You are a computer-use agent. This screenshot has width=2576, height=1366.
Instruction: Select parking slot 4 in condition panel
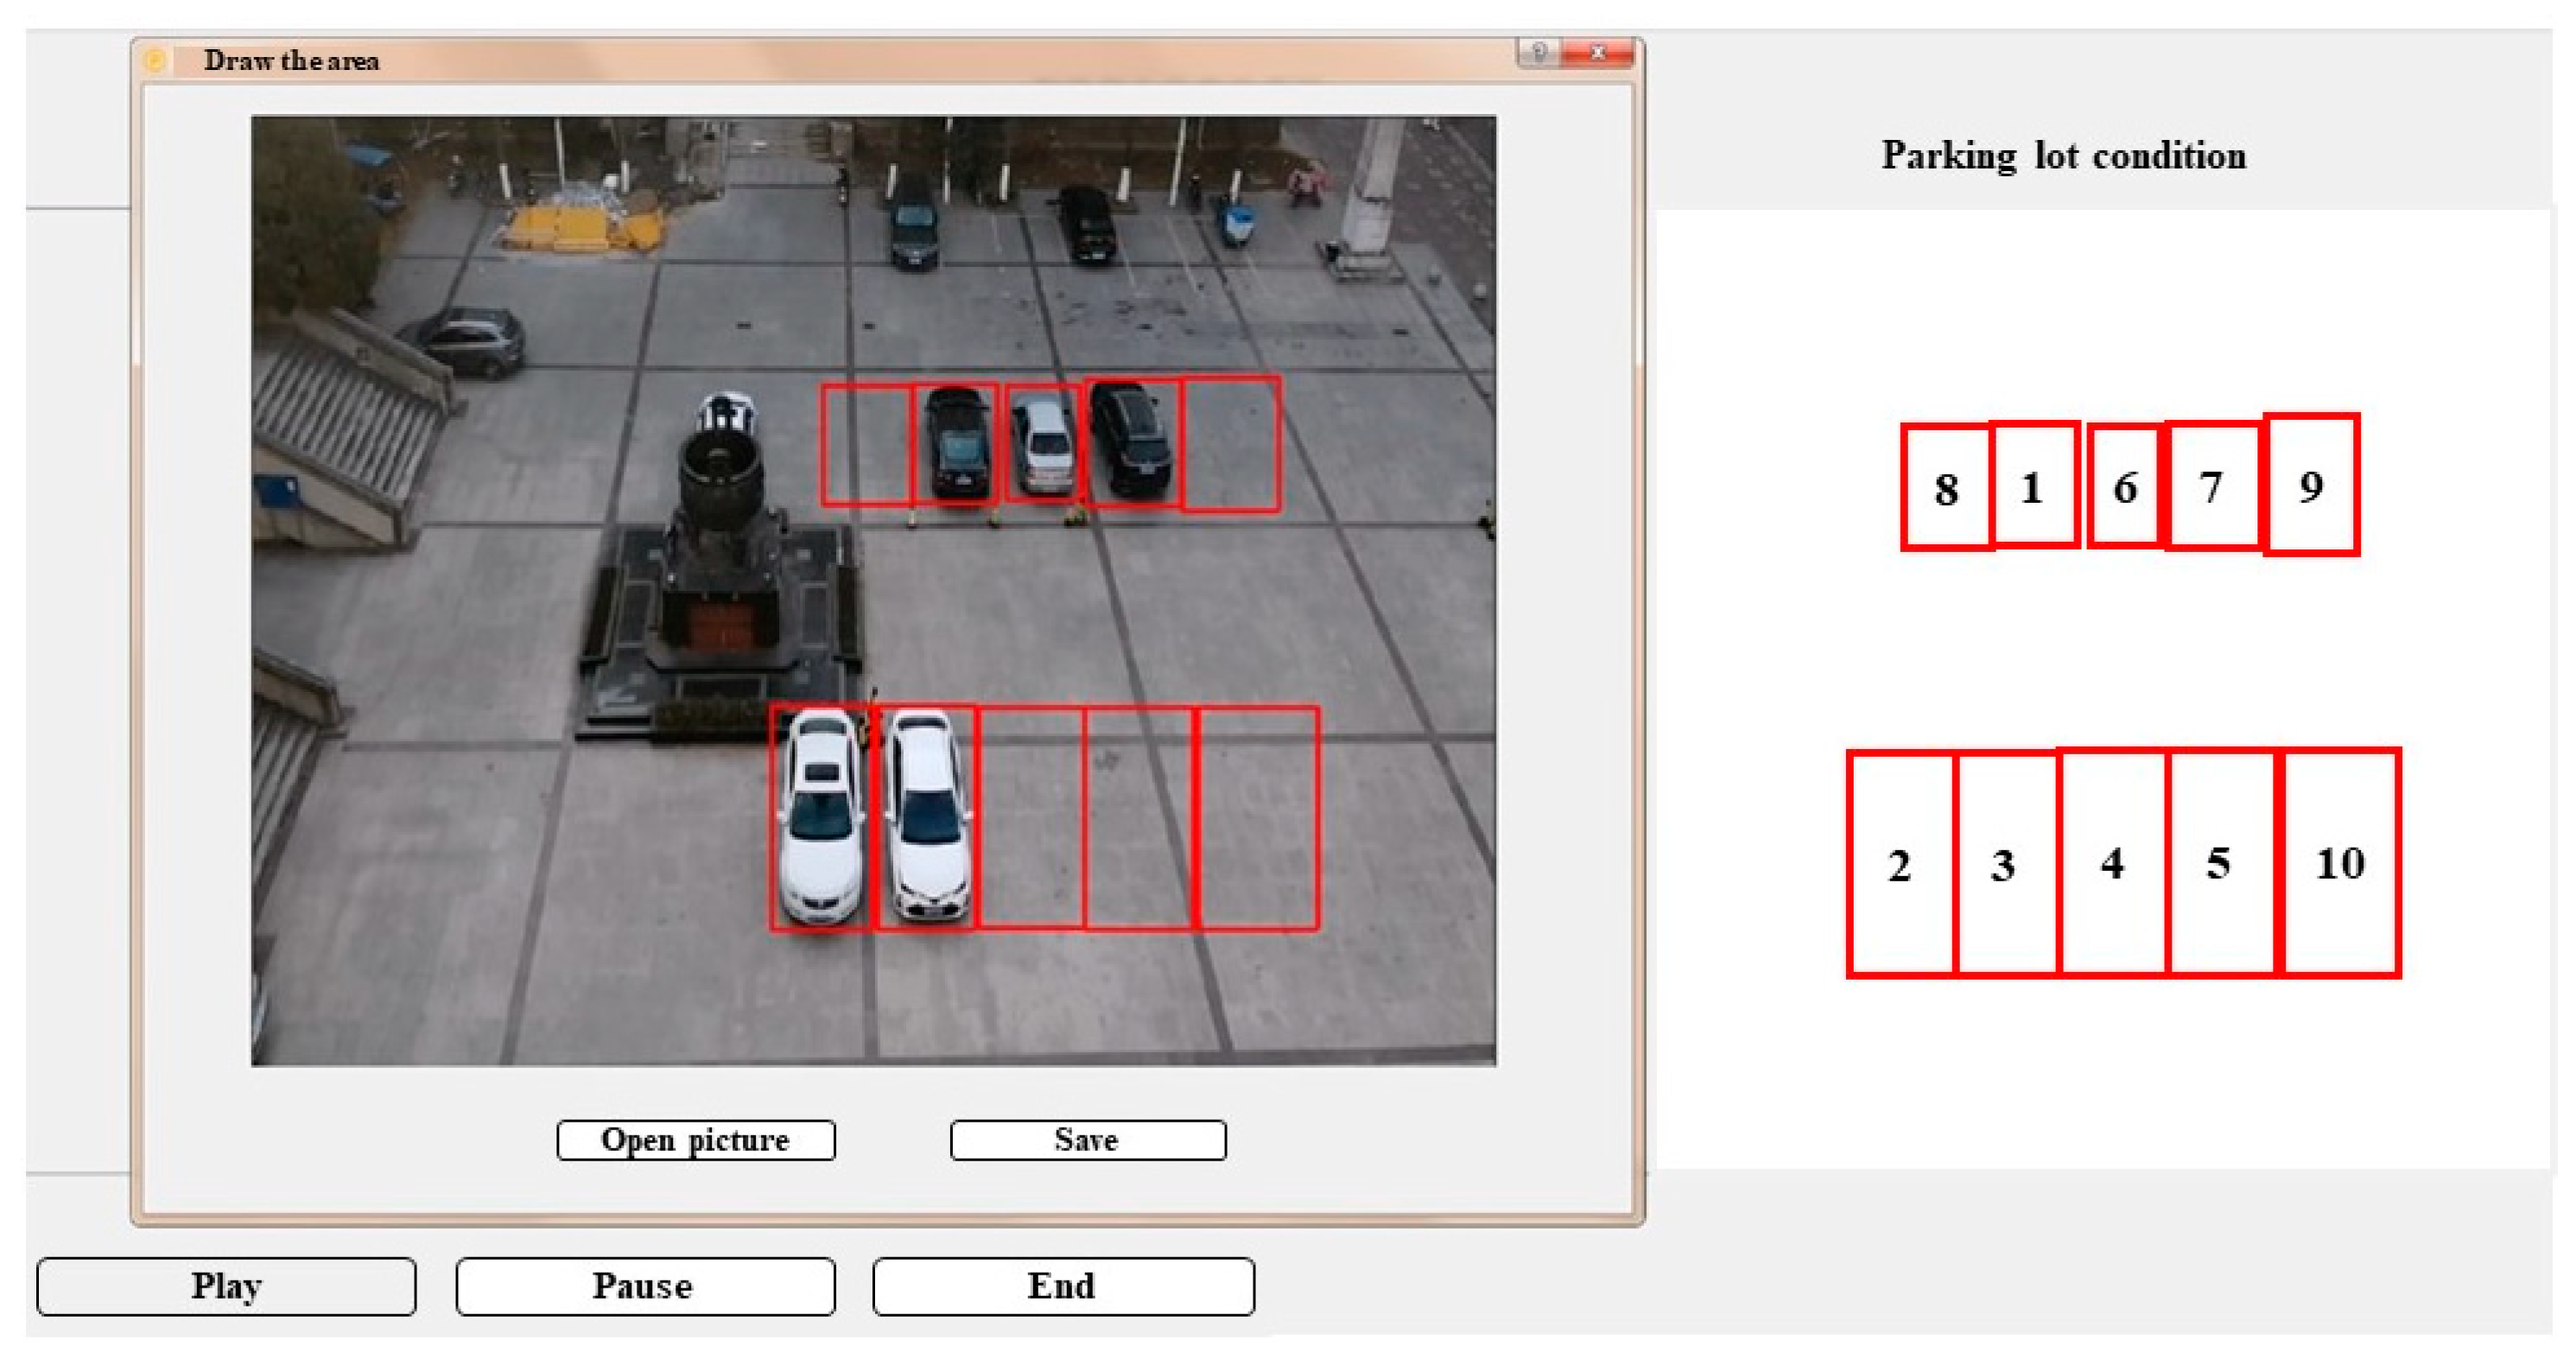2112,862
